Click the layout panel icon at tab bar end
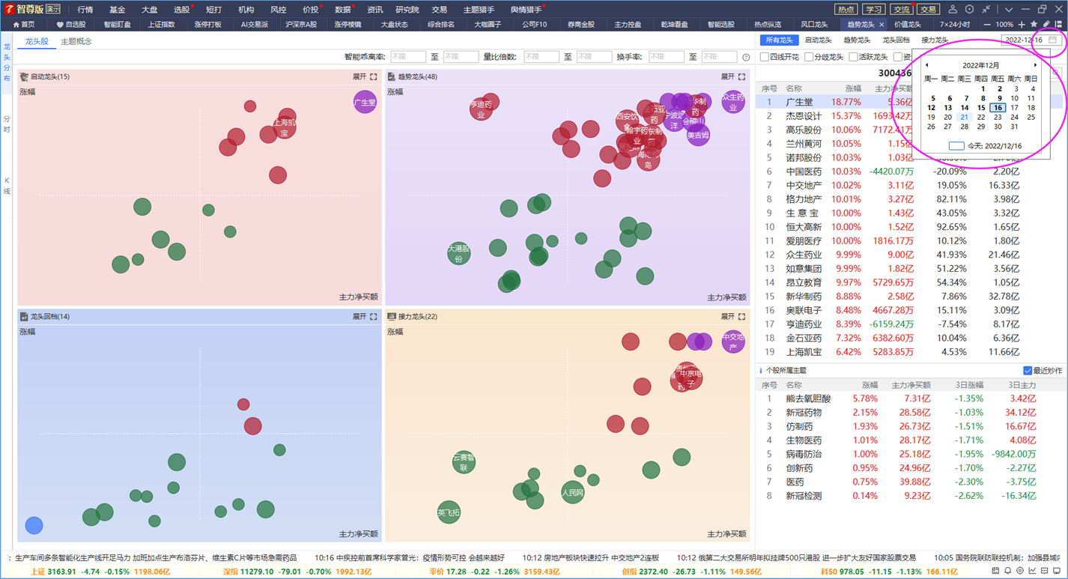 [1058, 25]
